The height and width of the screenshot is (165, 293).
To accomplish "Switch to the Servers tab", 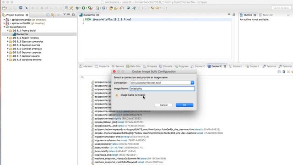I will (x=118, y=66).
